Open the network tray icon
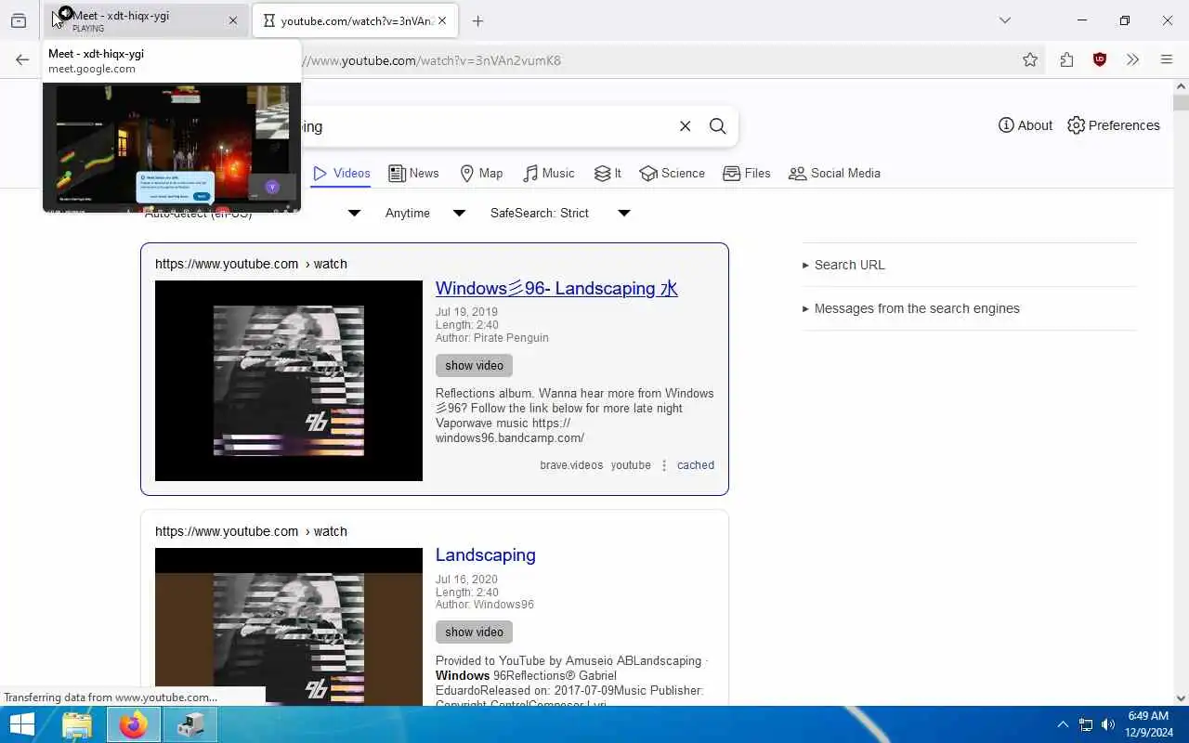1189x743 pixels. point(1085,724)
